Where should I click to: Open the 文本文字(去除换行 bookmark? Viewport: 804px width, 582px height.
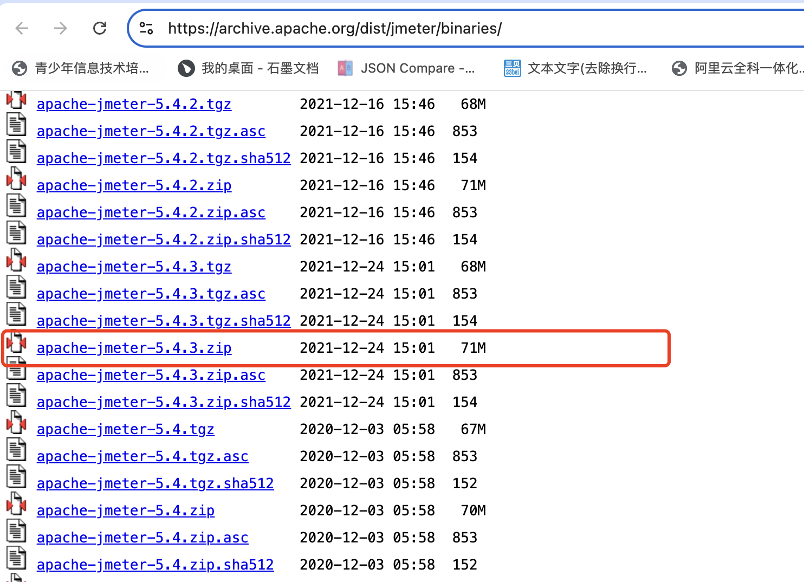tap(575, 68)
